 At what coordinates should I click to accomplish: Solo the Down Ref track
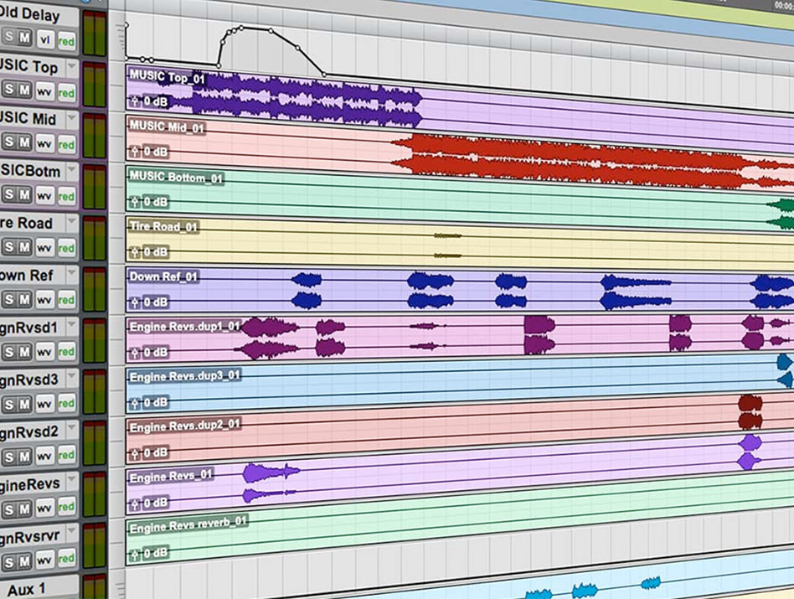[9, 299]
